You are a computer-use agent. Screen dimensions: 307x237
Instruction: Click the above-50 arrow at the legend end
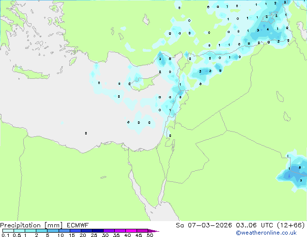tap(153, 231)
